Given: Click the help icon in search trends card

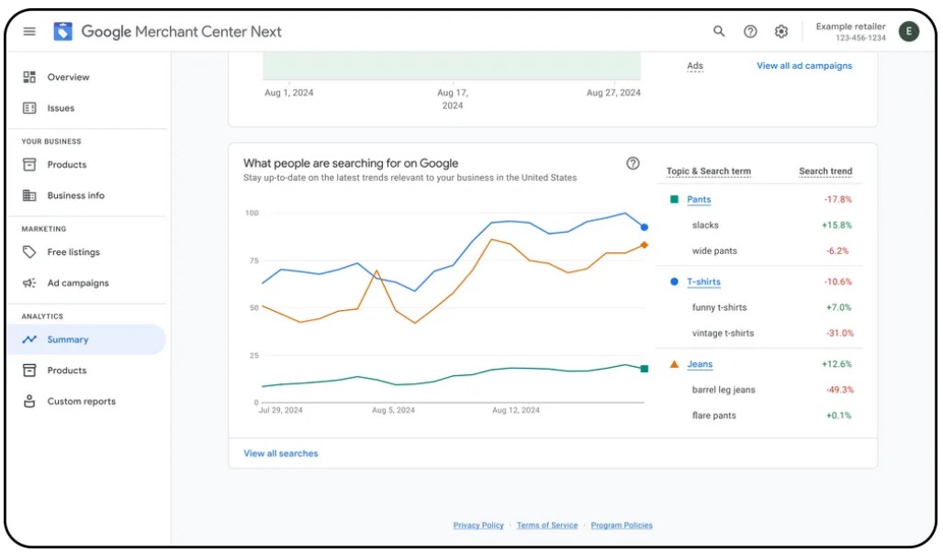Looking at the screenshot, I should coord(633,163).
